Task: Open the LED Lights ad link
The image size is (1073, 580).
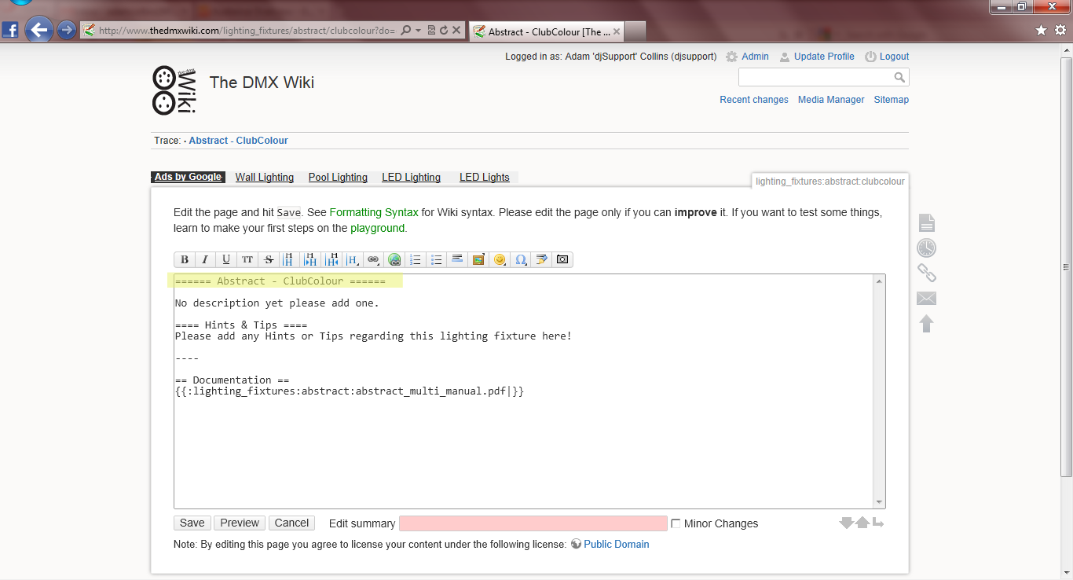Action: pos(485,178)
